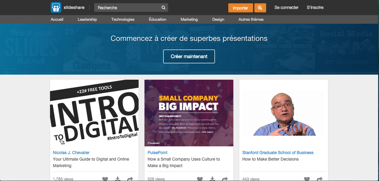Click into the Recherche search field
This screenshot has height=181, width=379.
click(x=131, y=8)
